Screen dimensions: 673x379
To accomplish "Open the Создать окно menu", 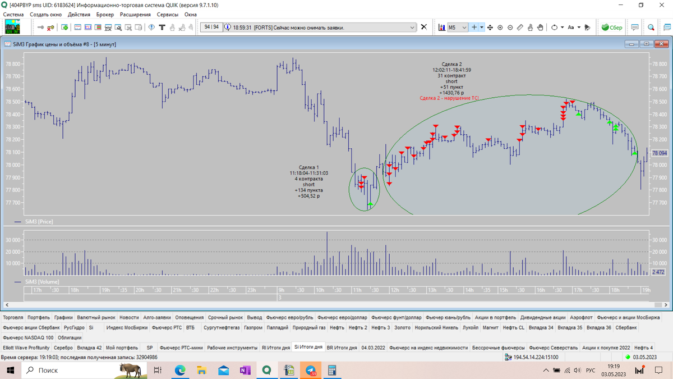I will (45, 14).
